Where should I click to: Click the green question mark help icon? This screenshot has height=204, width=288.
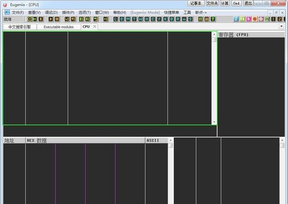click(213, 19)
